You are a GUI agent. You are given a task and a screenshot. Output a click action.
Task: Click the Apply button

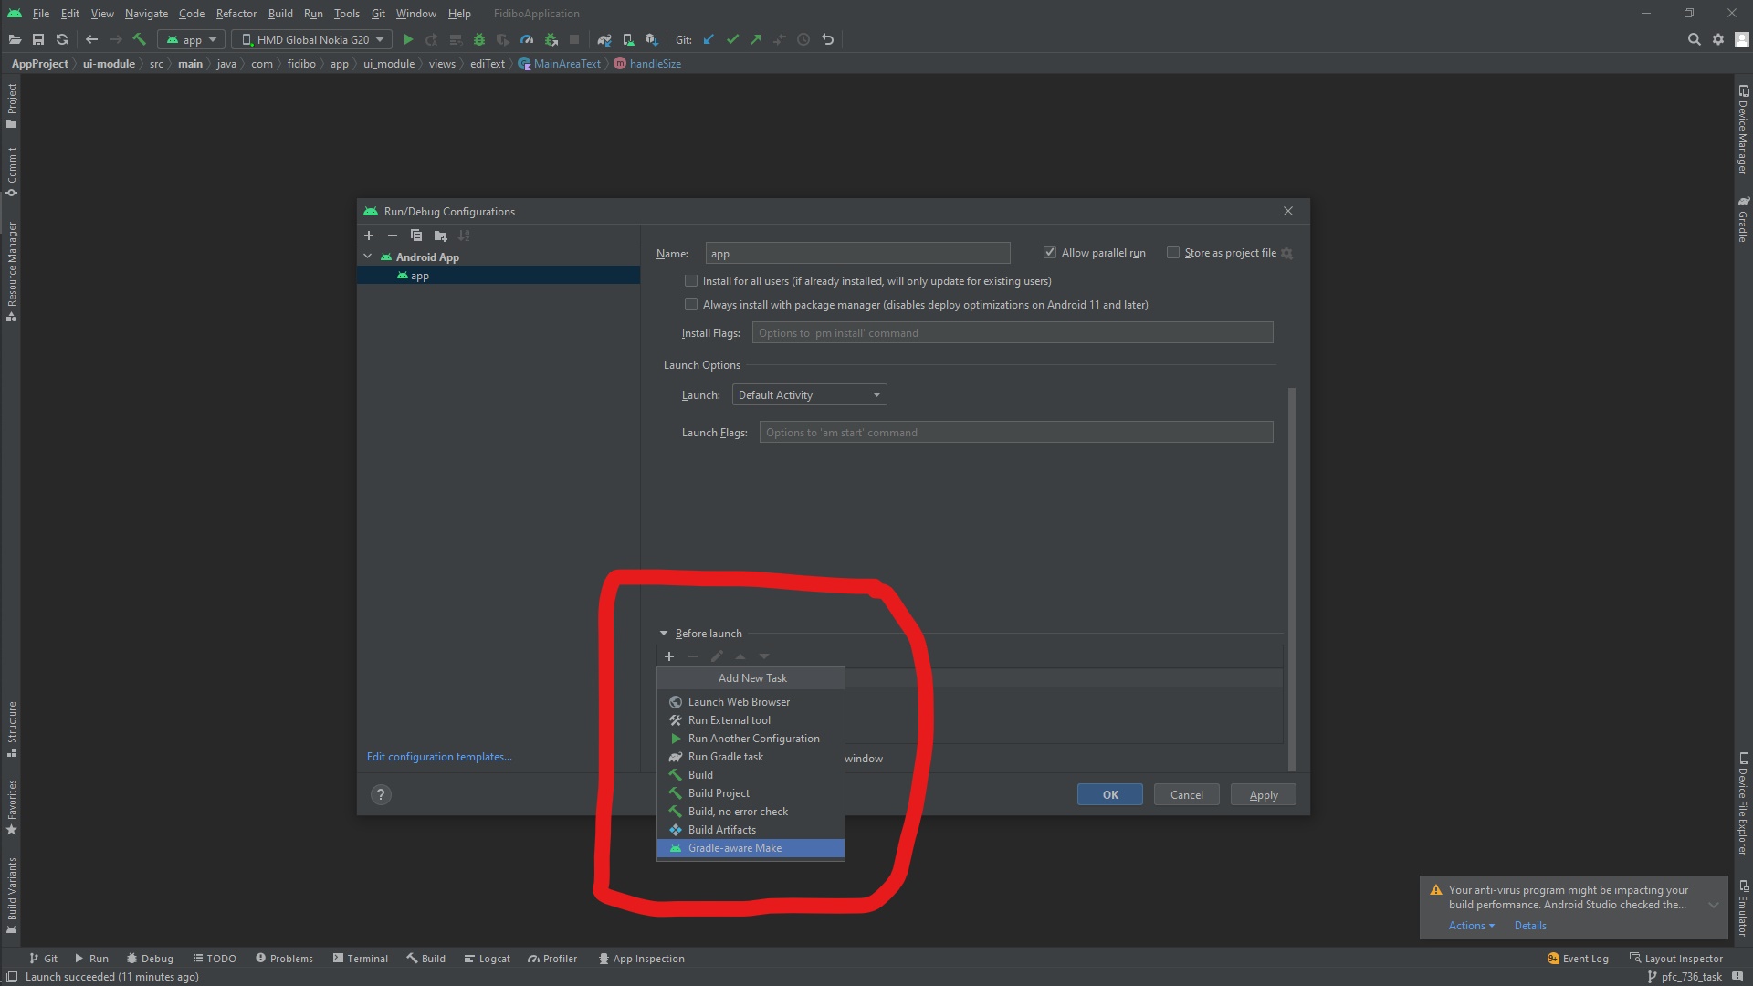[x=1263, y=794]
